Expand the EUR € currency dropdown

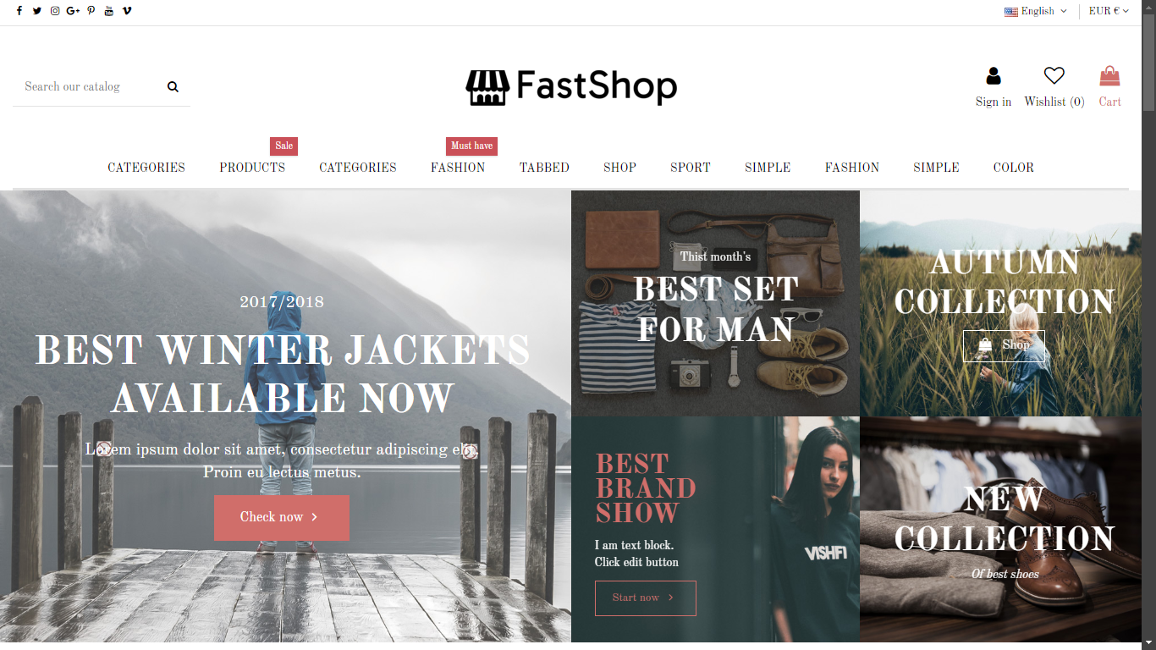pos(1109,11)
